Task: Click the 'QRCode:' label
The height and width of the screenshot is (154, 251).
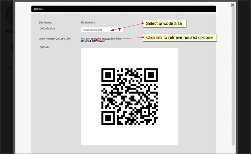Action: (x=45, y=47)
